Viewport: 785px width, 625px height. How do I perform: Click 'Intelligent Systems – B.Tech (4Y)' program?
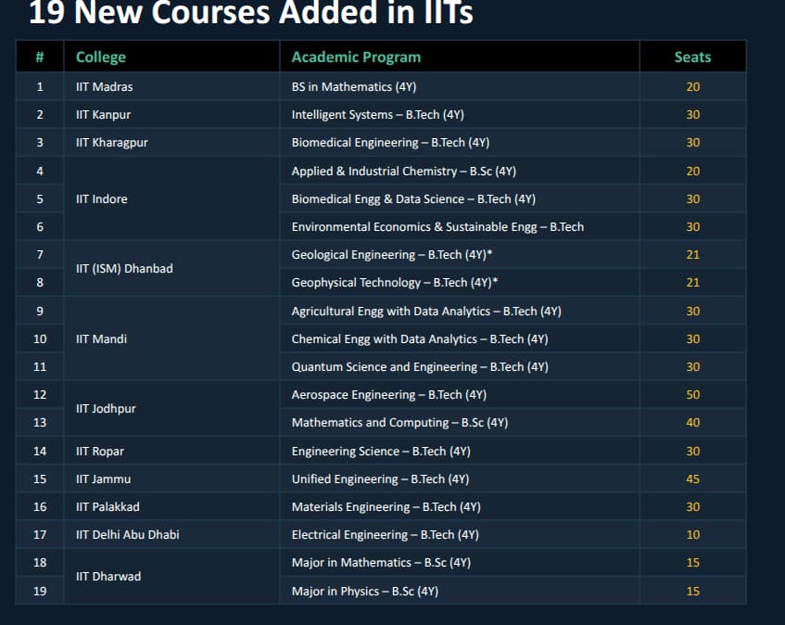(378, 115)
